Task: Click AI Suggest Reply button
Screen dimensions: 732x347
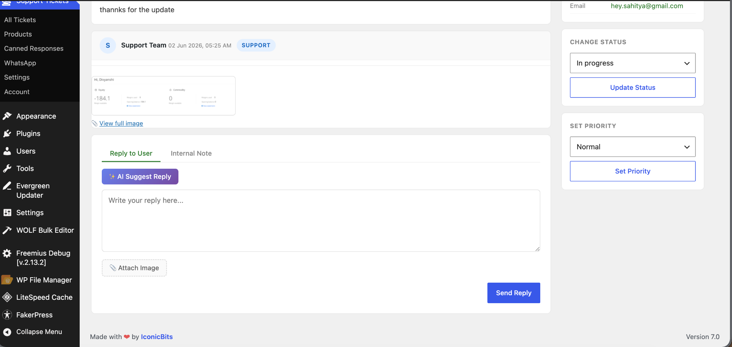Action: pos(140,177)
